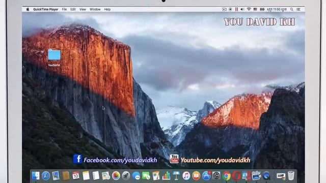Open Keynote podium icon

click(176, 176)
